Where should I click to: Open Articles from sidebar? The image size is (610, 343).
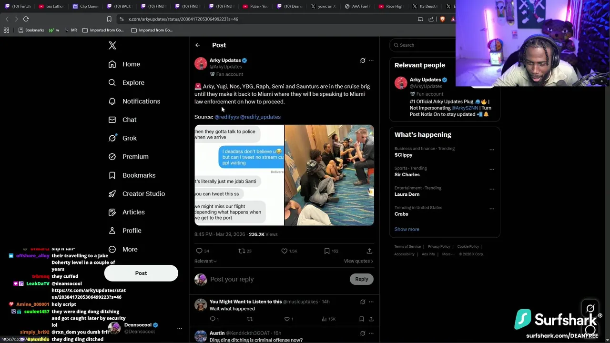[x=126, y=212]
